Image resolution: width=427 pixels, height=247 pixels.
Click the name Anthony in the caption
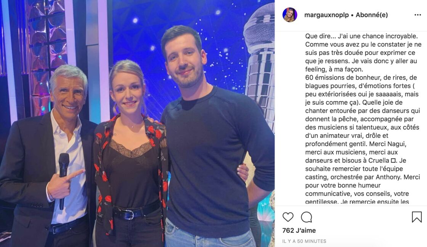388,177
